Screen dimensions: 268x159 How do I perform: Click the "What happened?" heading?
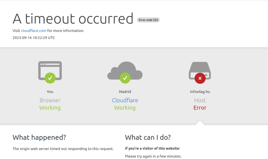point(39,137)
